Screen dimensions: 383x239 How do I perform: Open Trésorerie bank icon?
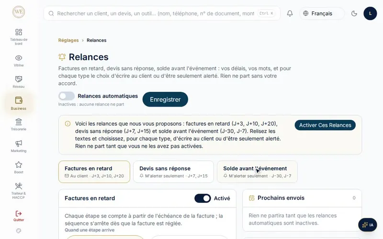click(19, 121)
